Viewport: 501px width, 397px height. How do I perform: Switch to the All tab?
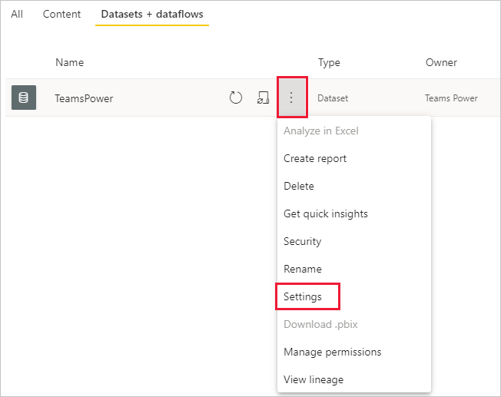[17, 14]
